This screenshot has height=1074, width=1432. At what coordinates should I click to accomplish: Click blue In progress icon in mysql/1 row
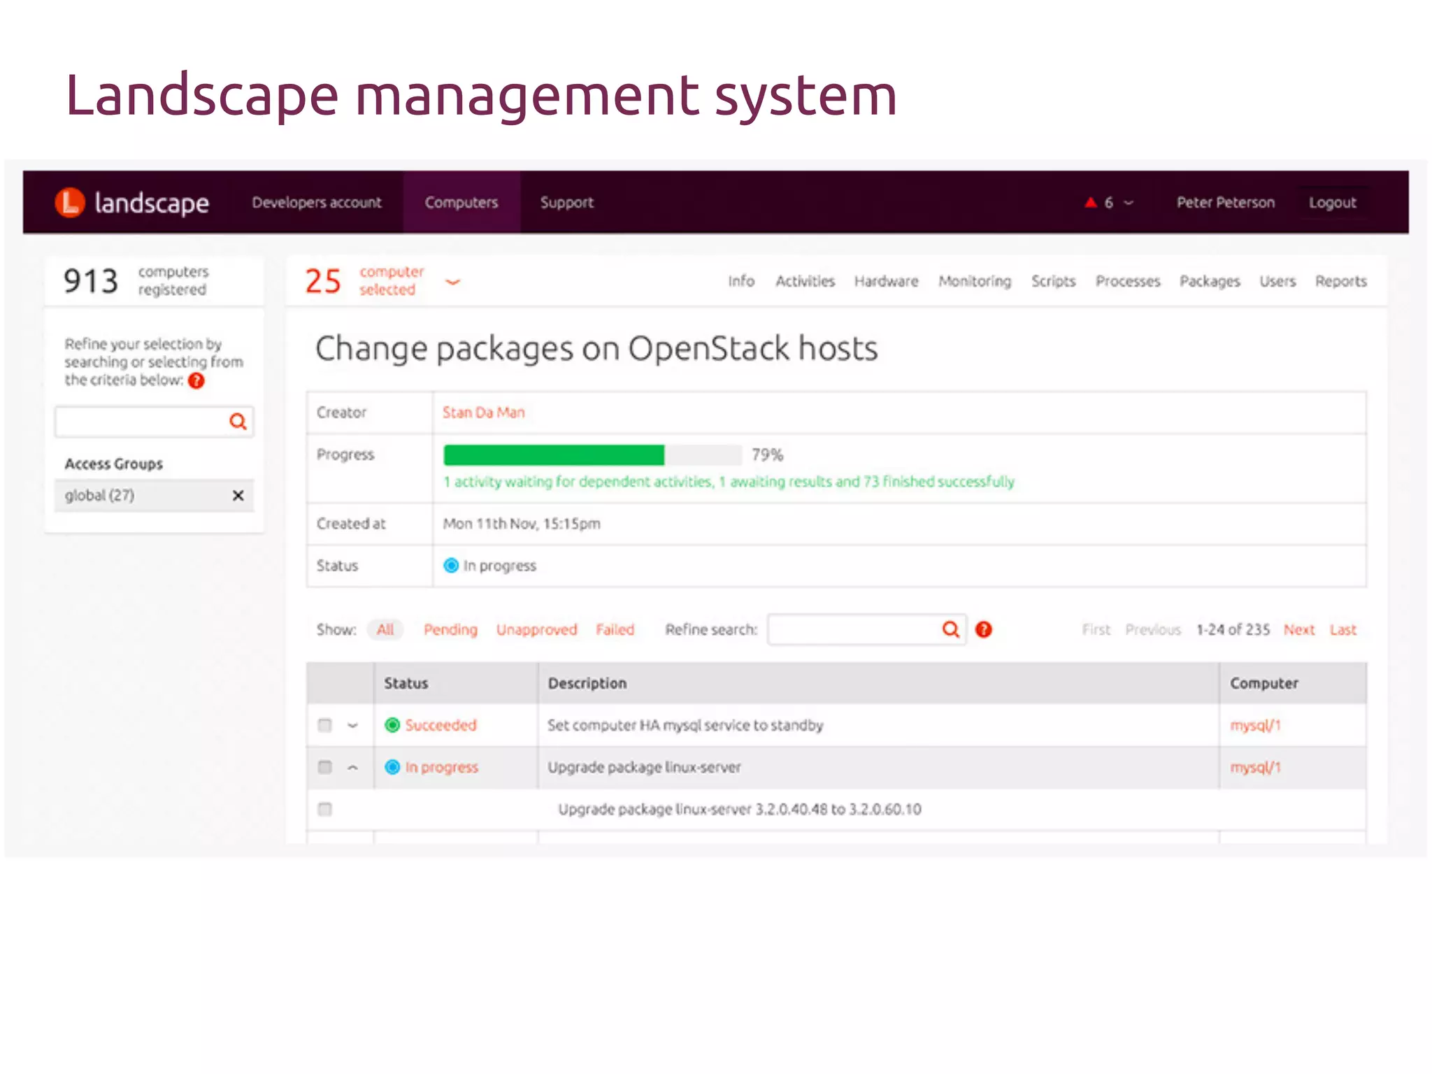click(392, 767)
